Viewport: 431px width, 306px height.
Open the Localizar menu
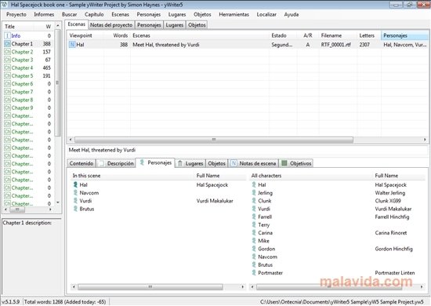pos(266,14)
